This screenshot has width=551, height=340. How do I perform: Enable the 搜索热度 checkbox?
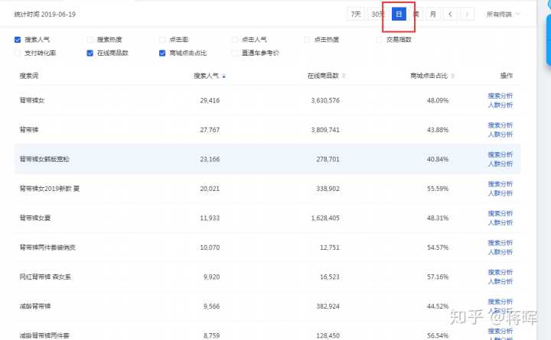[90, 39]
